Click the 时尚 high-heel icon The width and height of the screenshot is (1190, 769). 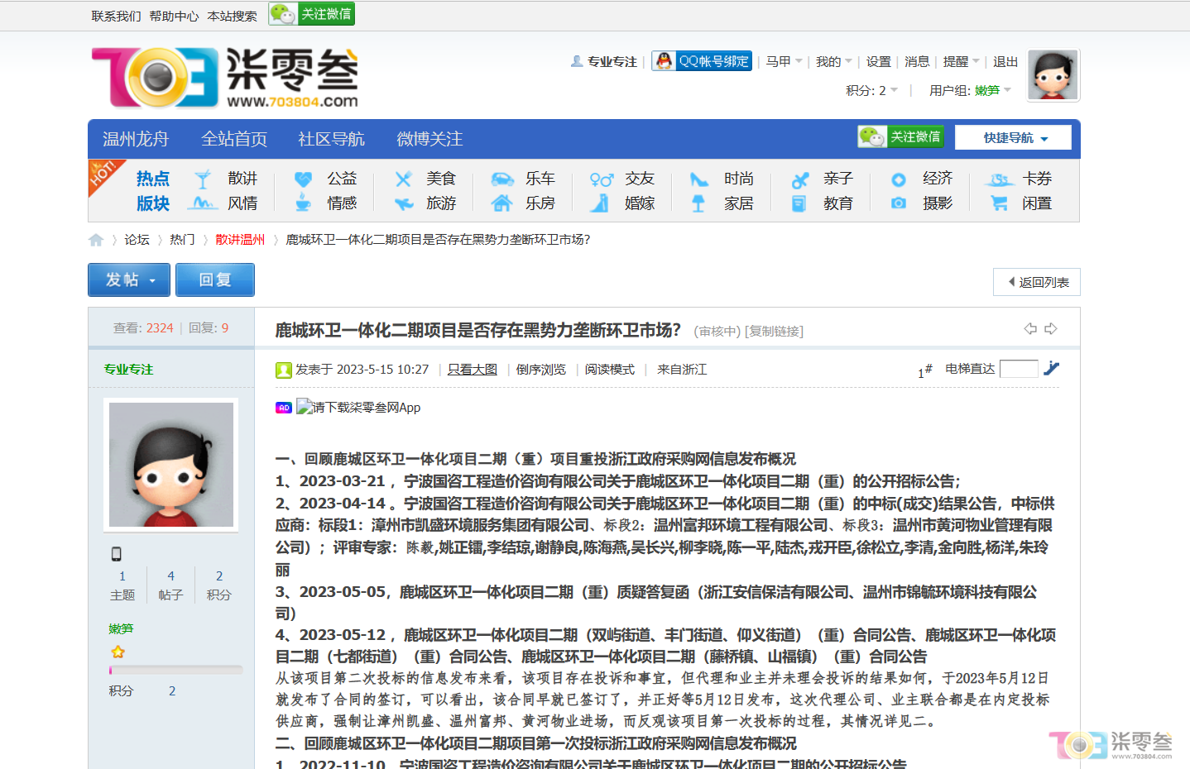tap(699, 179)
